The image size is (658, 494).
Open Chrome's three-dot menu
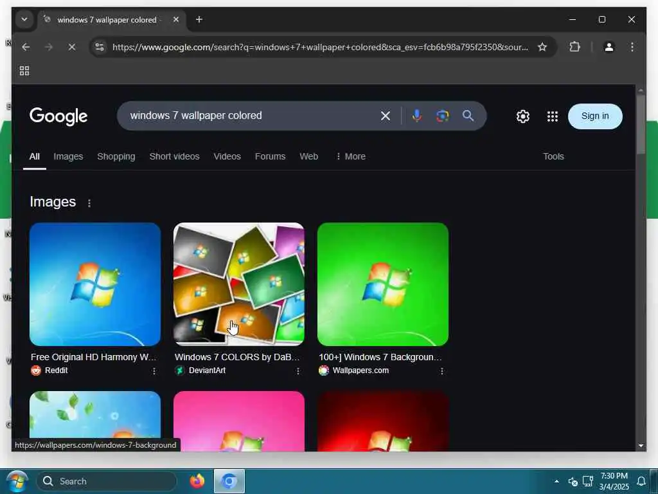tap(632, 46)
